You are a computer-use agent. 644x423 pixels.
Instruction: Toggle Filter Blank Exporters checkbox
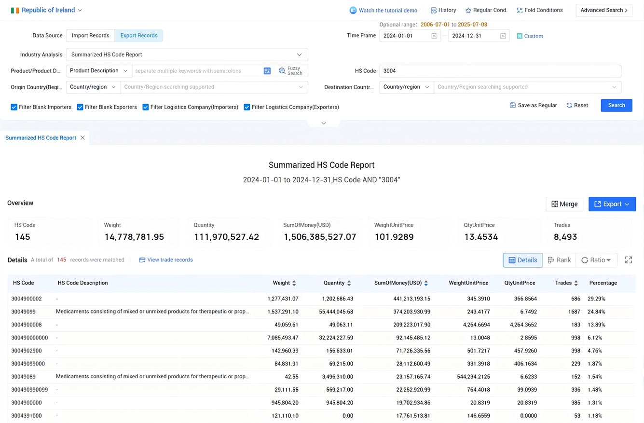[80, 107]
